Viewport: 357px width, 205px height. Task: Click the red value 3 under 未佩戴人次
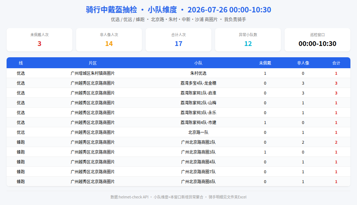pos(40,43)
